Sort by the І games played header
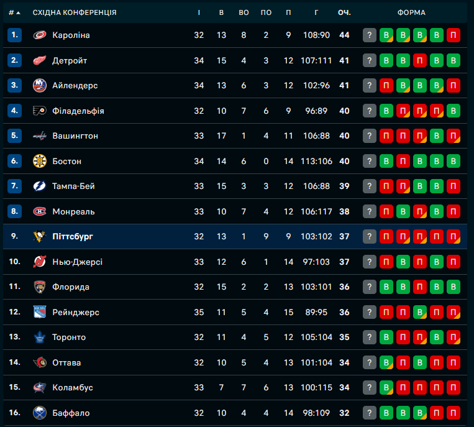 point(199,12)
